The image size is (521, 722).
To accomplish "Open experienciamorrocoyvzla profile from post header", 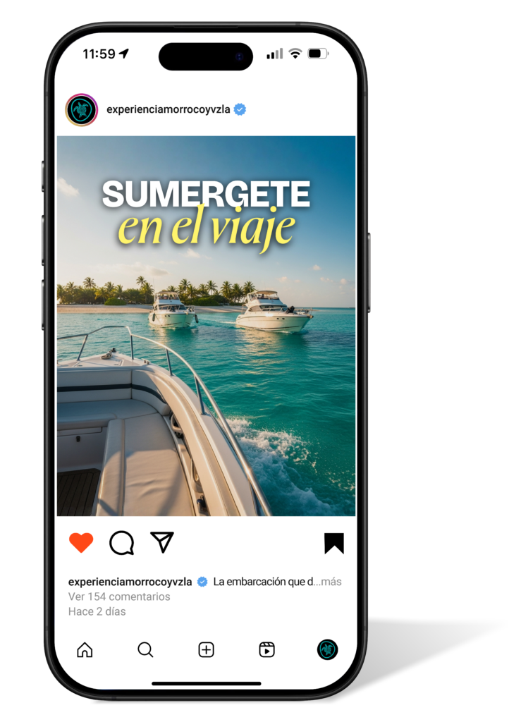I will tap(168, 109).
